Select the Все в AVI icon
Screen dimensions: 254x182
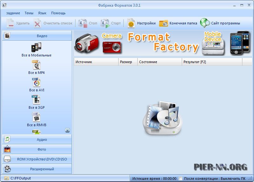click(x=36, y=82)
